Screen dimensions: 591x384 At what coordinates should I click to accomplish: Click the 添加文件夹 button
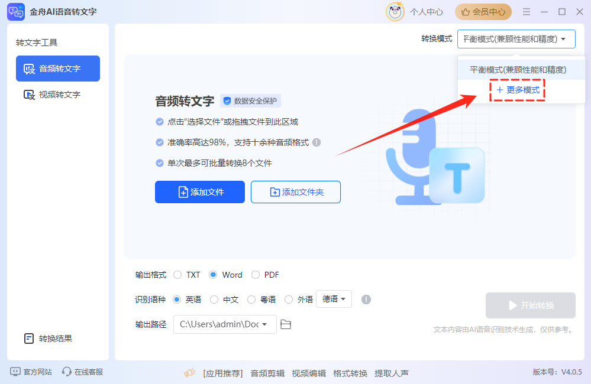pos(296,192)
